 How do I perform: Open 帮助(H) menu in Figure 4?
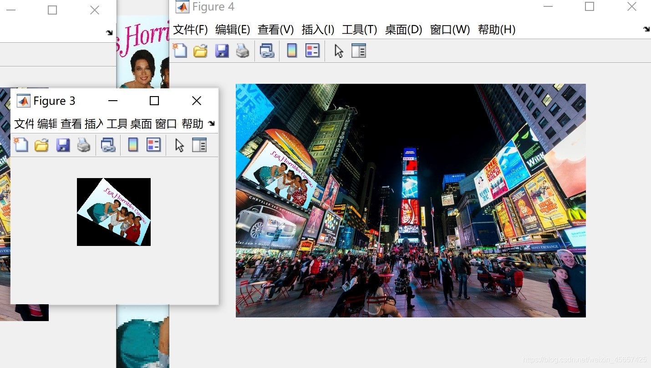[497, 30]
